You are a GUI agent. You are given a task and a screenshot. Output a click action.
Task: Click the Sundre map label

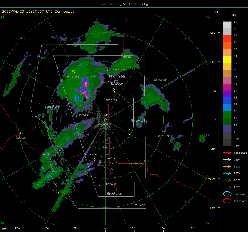pyautogui.click(x=83, y=114)
